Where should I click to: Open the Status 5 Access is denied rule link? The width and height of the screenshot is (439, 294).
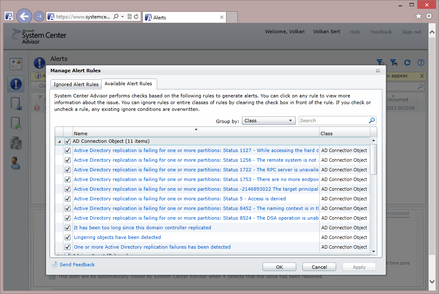point(180,199)
